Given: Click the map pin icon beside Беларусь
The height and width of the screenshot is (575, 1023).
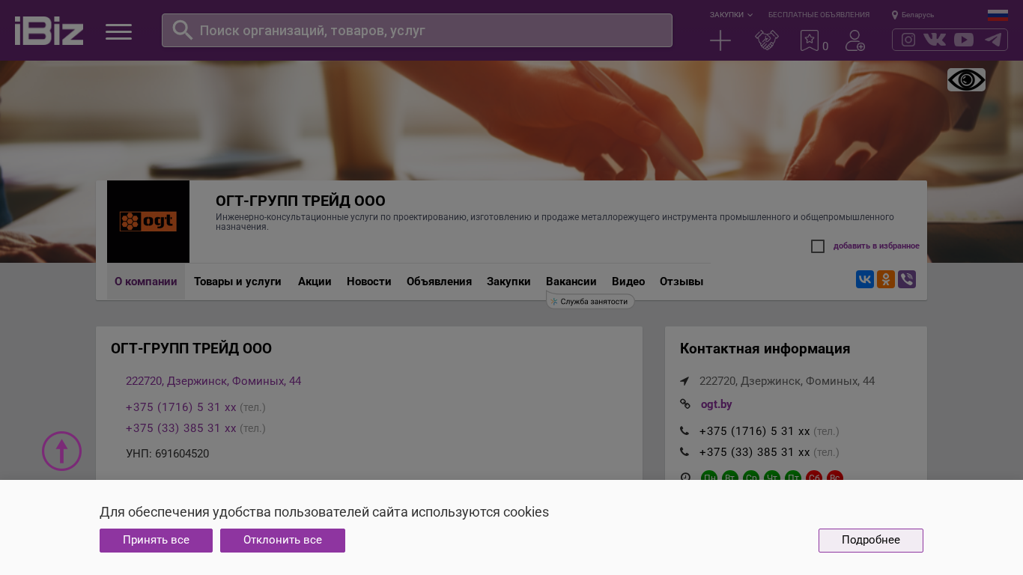Looking at the screenshot, I should click(x=895, y=15).
